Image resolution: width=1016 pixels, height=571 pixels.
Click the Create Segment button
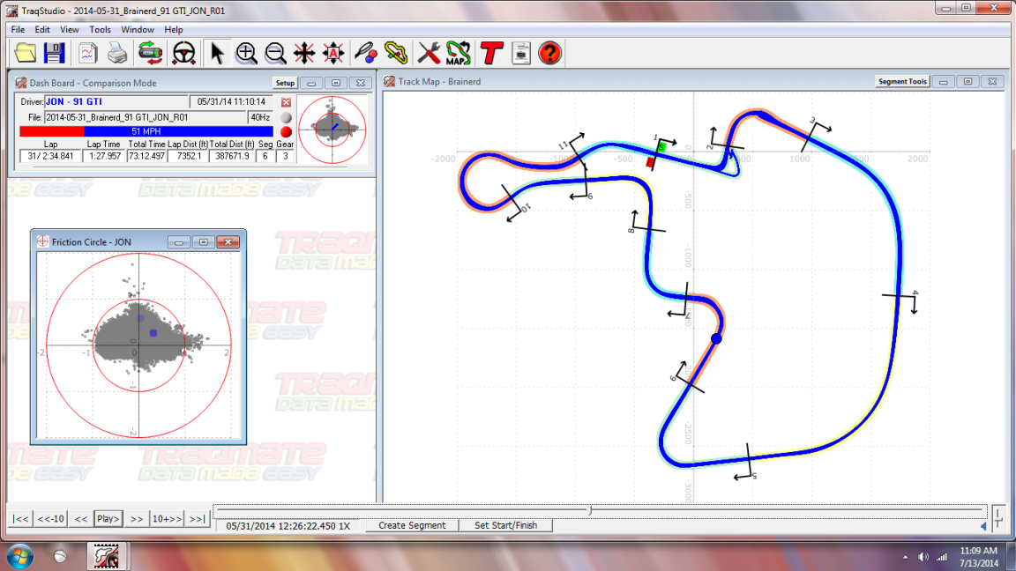click(412, 526)
